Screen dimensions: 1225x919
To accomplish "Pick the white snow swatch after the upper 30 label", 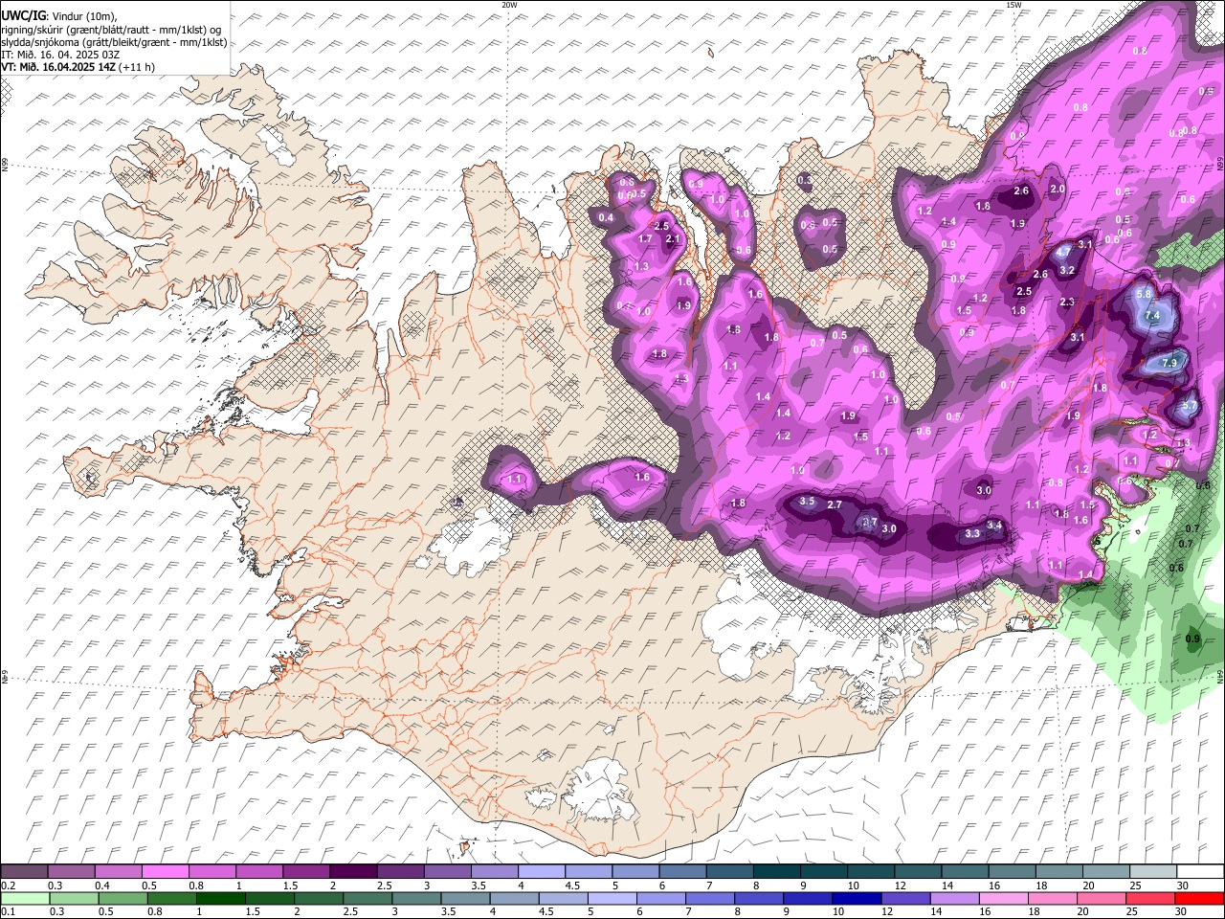I will (1199, 872).
